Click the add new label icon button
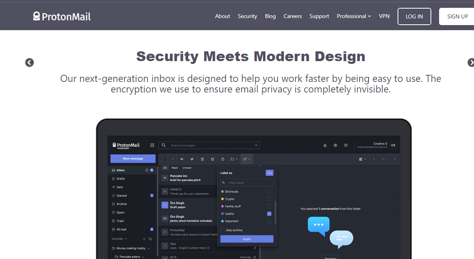 pyautogui.click(x=269, y=172)
